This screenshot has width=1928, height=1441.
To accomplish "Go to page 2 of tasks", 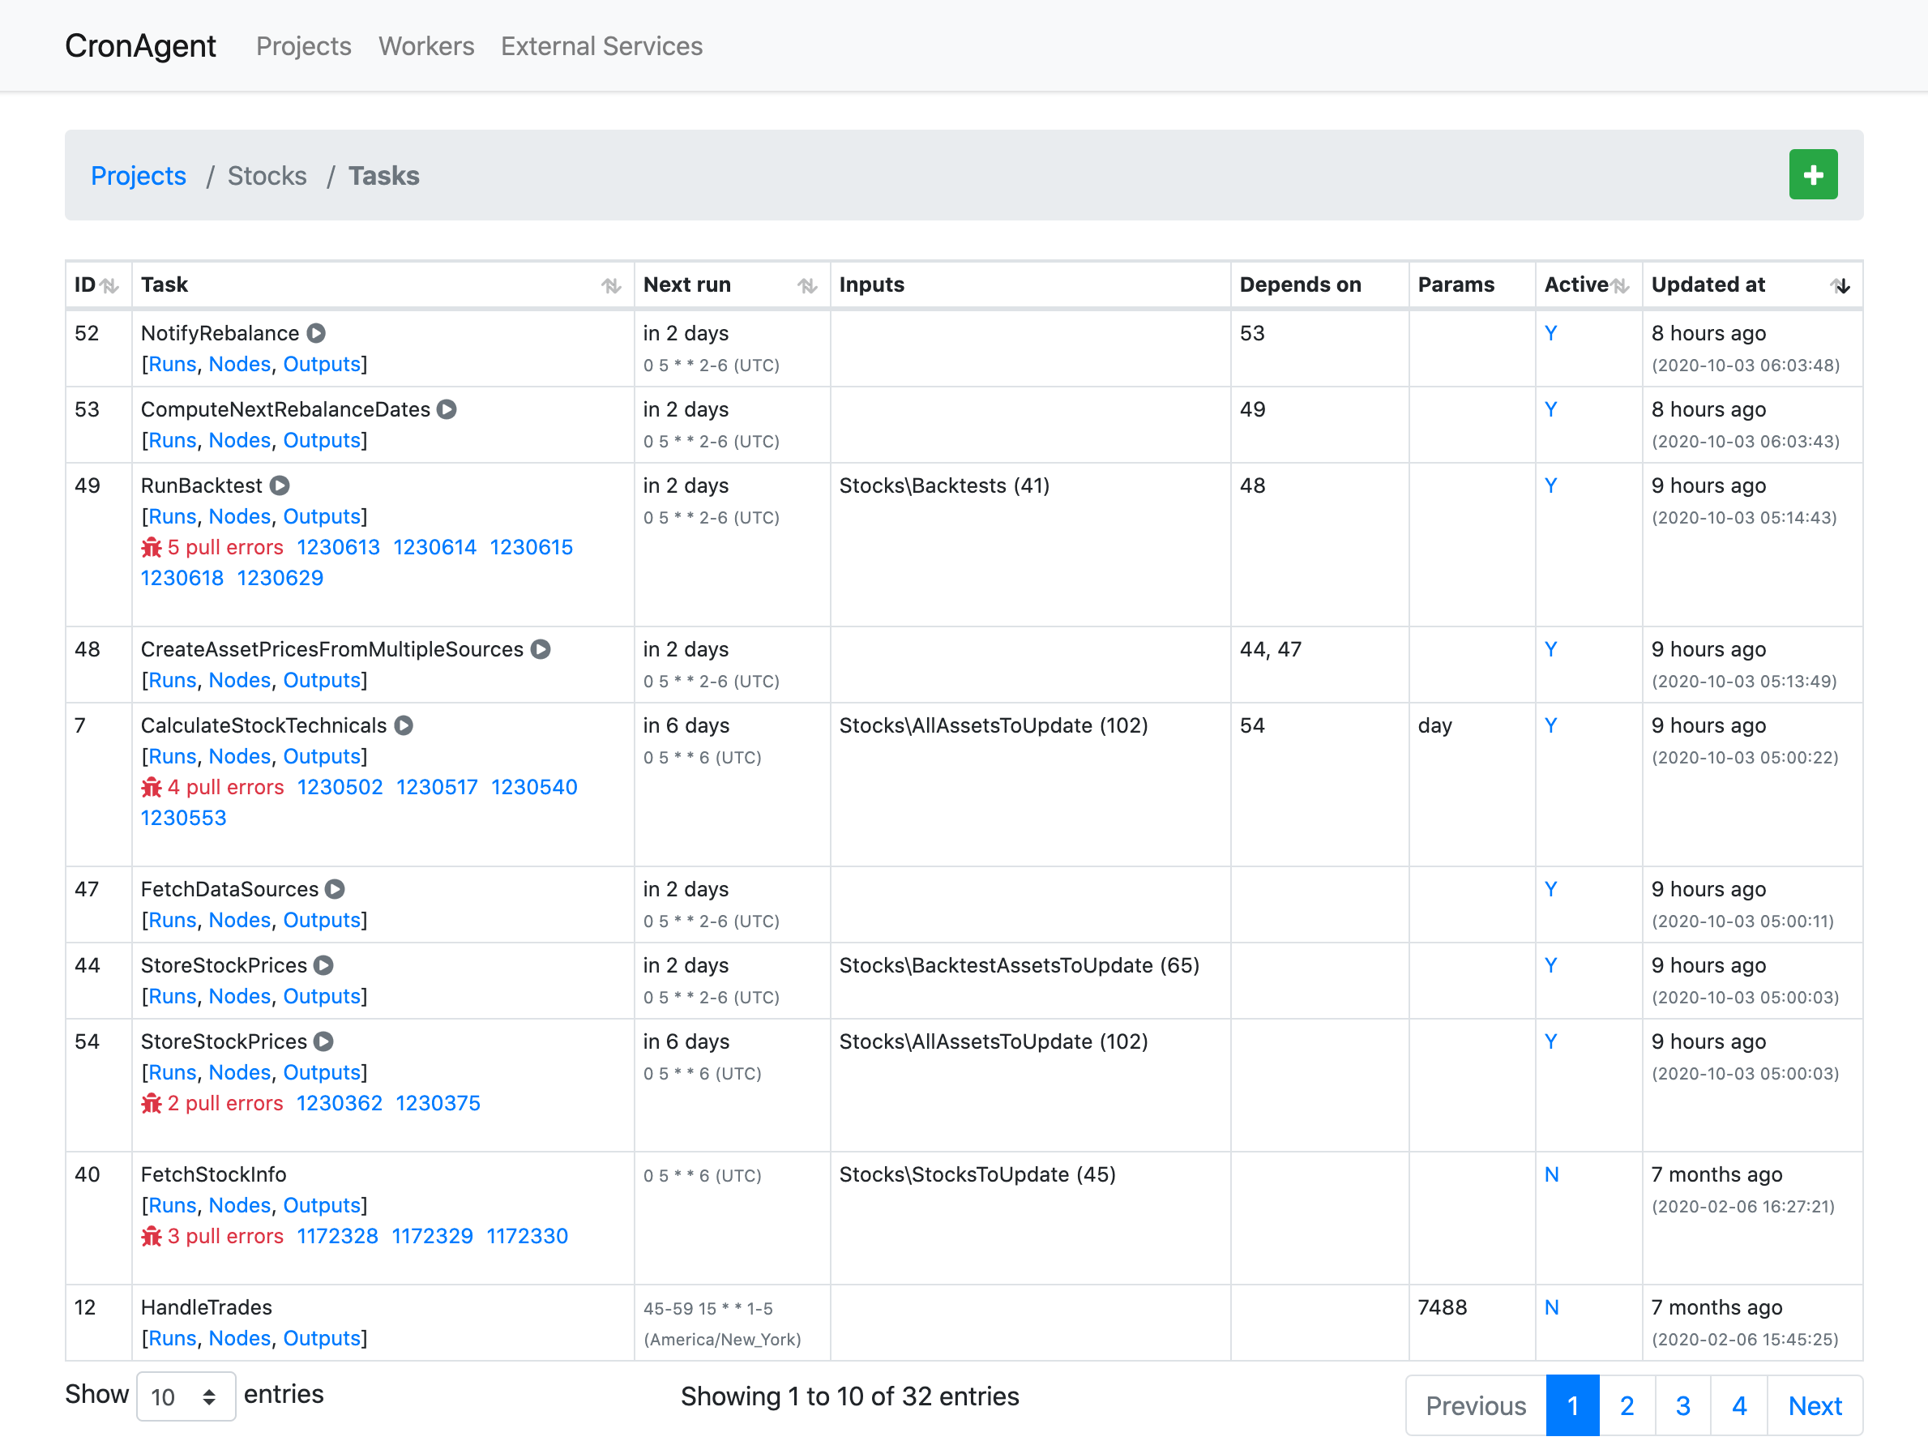I will tap(1627, 1405).
